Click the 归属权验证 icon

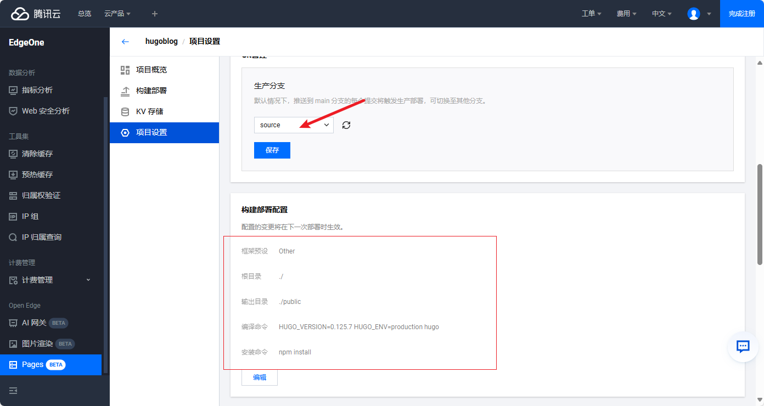(x=13, y=195)
